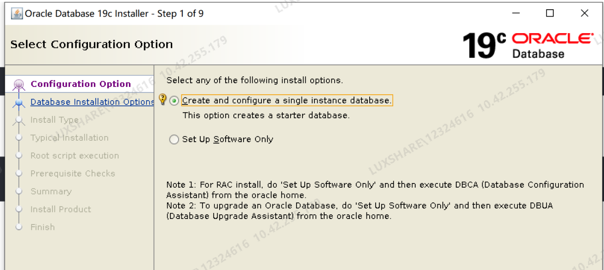Click the Configuration Option step icon

tap(18, 84)
